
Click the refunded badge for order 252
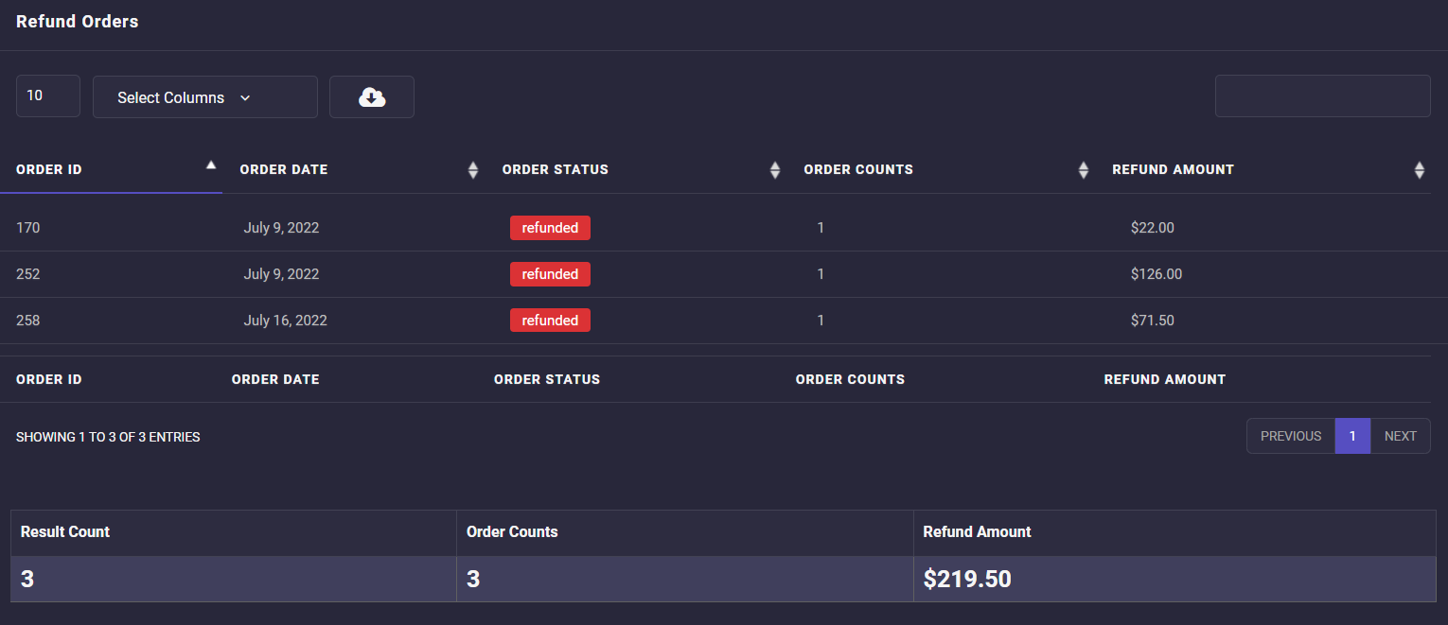point(550,274)
